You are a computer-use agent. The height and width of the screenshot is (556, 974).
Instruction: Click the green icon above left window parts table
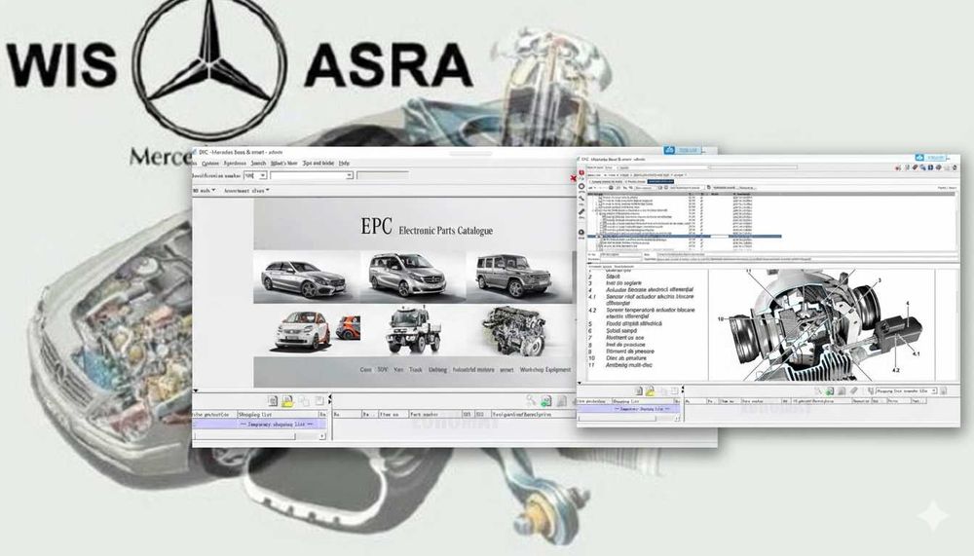point(546,401)
